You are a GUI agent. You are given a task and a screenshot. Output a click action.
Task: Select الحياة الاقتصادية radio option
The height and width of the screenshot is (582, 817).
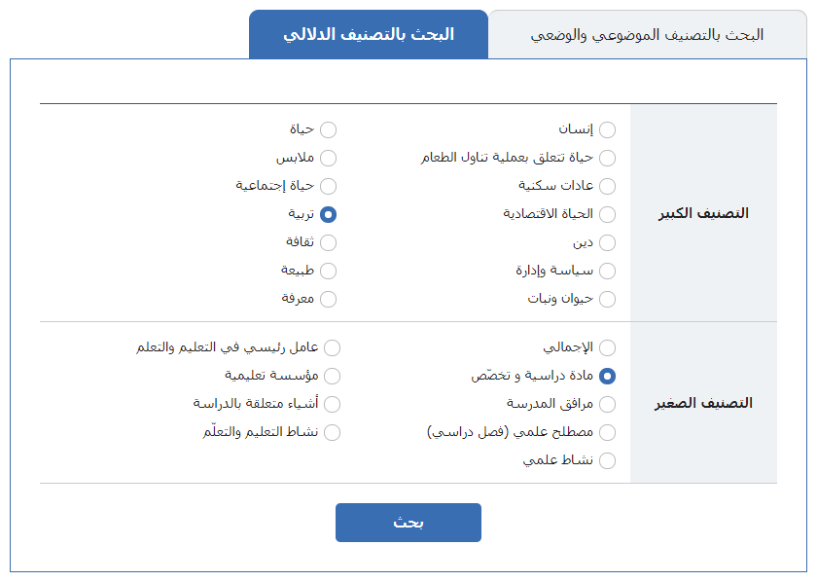coord(607,214)
